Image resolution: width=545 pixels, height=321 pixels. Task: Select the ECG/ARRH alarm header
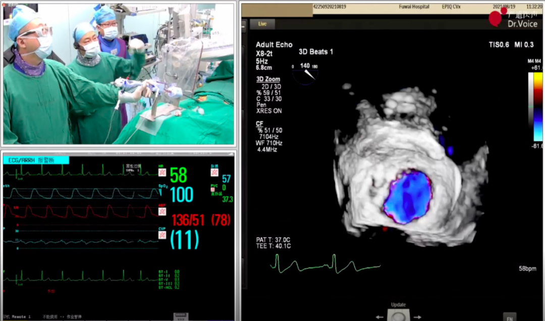pos(36,160)
